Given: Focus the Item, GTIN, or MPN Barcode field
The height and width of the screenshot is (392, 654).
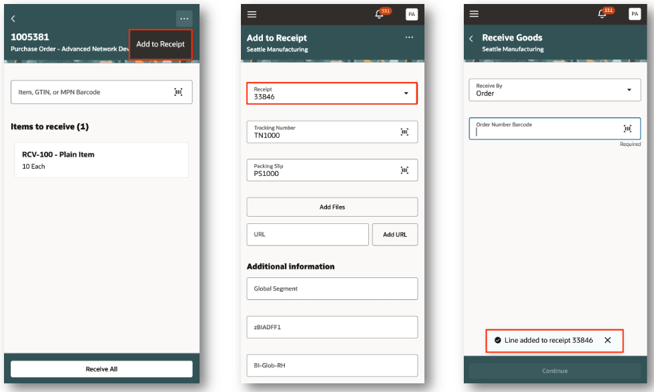Looking at the screenshot, I should tap(101, 92).
